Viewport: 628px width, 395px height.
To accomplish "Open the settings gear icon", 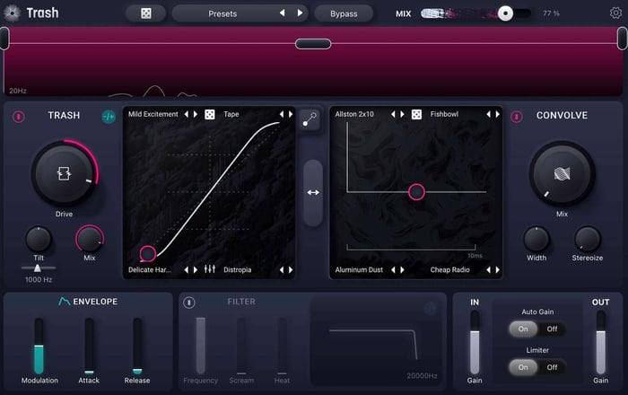I will (615, 13).
